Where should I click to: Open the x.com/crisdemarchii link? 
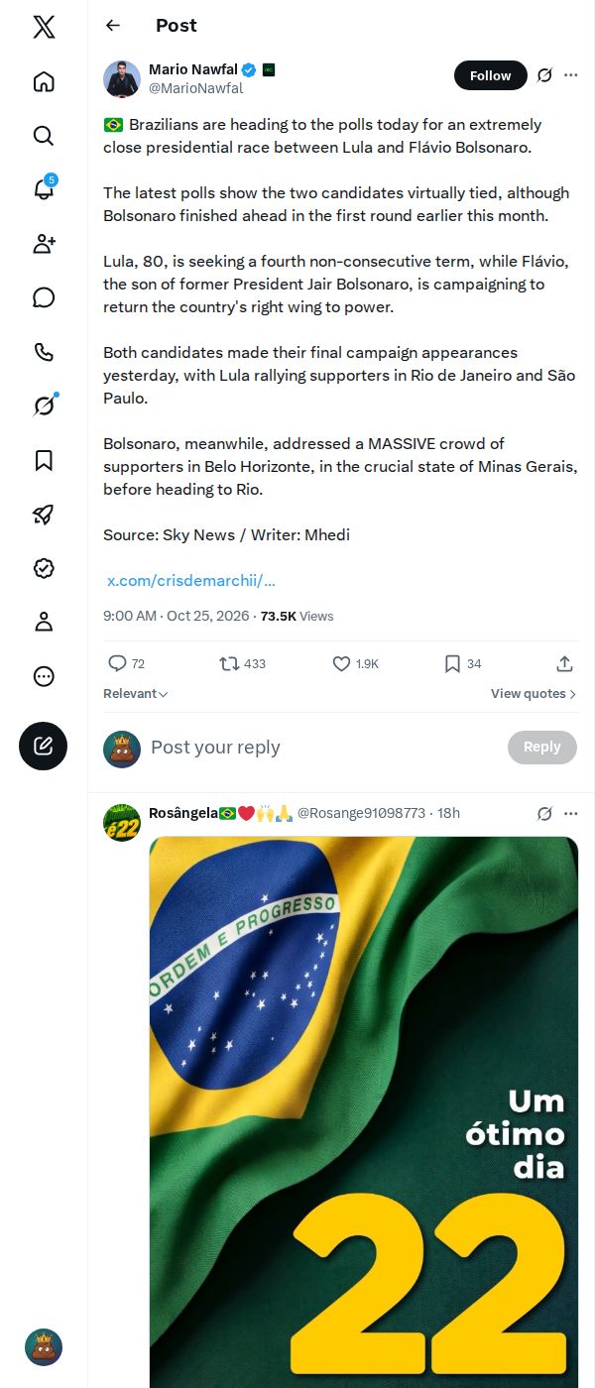click(x=191, y=580)
